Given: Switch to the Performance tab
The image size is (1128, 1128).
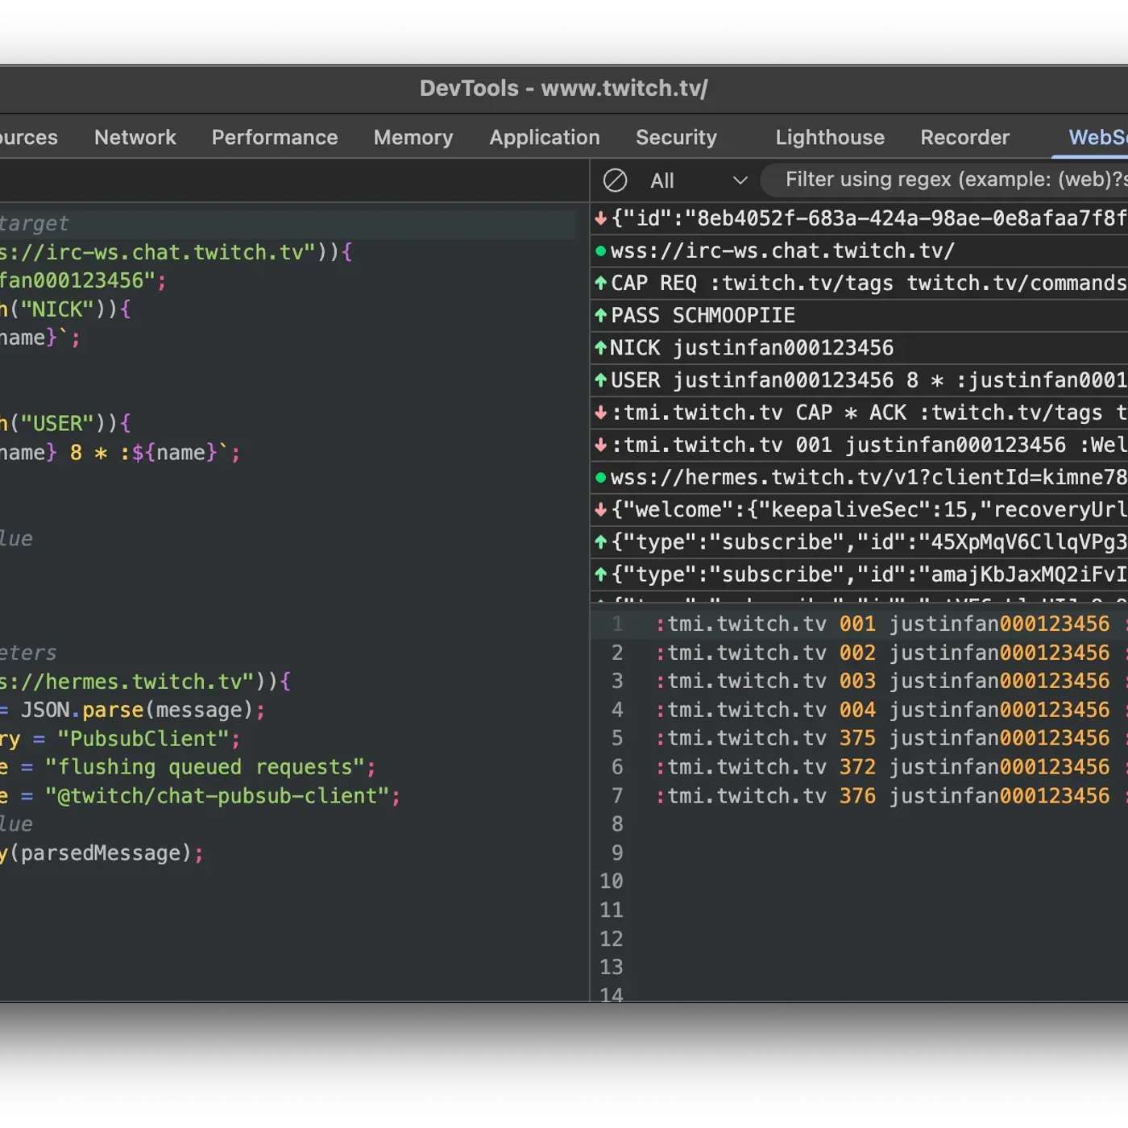Looking at the screenshot, I should [x=275, y=138].
